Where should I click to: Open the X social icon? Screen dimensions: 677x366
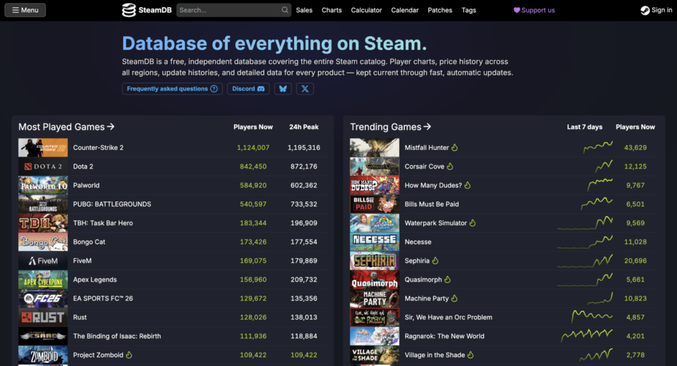(305, 89)
